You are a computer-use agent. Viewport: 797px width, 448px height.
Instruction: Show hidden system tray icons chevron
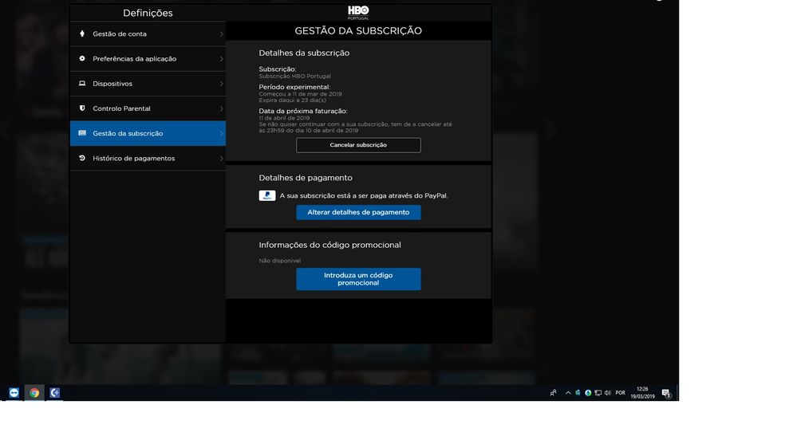[x=568, y=393]
